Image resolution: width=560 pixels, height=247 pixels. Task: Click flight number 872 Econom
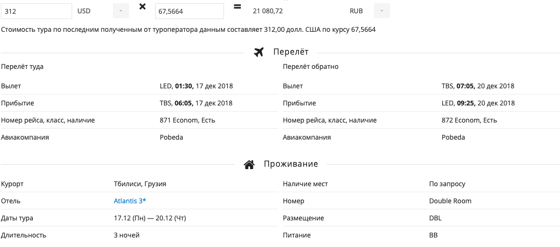point(460,121)
